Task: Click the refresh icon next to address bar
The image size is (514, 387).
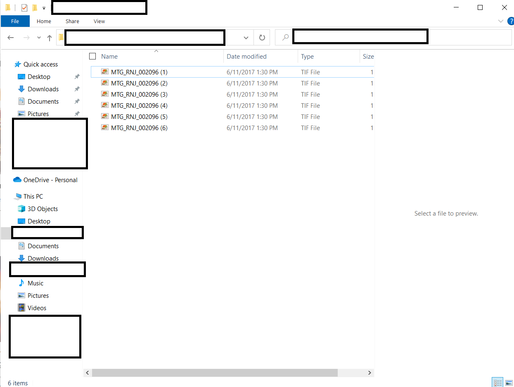Action: [262, 37]
